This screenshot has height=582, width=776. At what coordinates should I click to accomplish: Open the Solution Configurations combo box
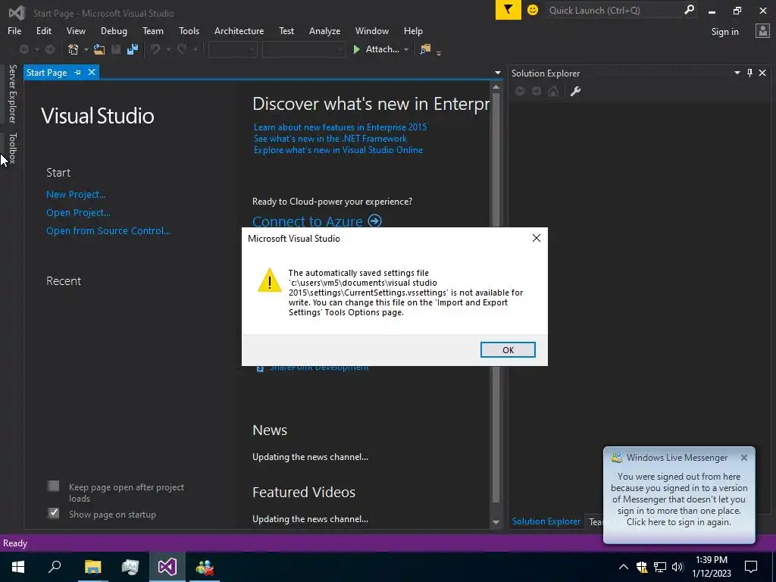tap(233, 49)
